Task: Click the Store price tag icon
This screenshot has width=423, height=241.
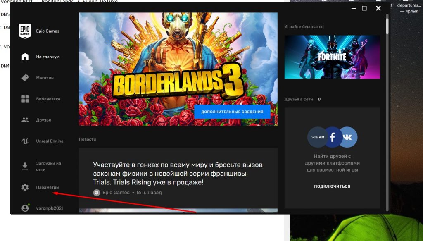Action: click(25, 78)
